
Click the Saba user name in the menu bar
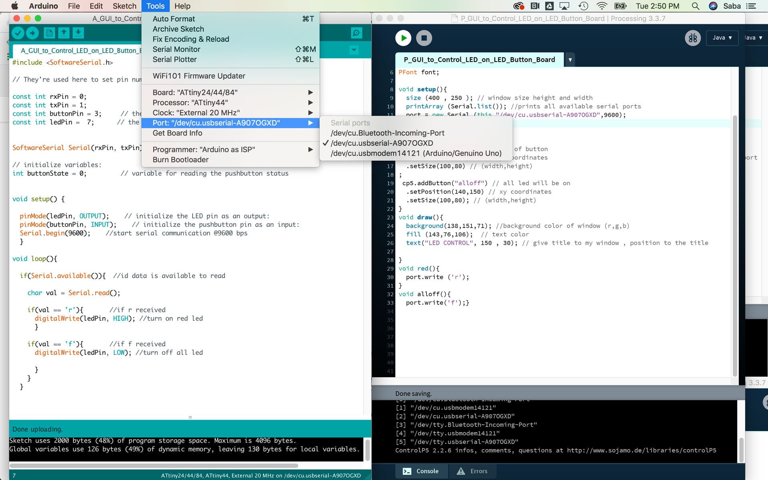coord(732,6)
